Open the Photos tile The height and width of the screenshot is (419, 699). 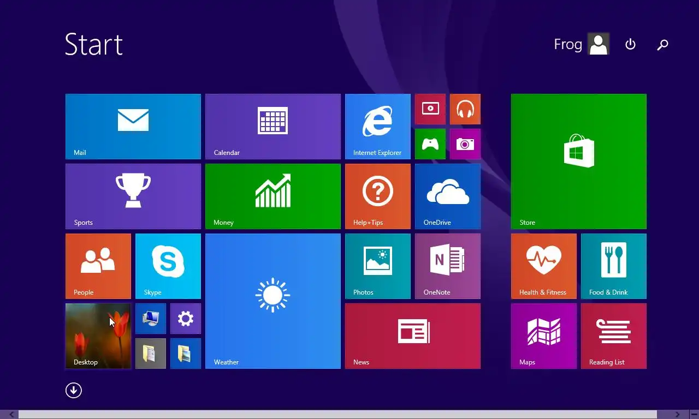click(x=378, y=266)
